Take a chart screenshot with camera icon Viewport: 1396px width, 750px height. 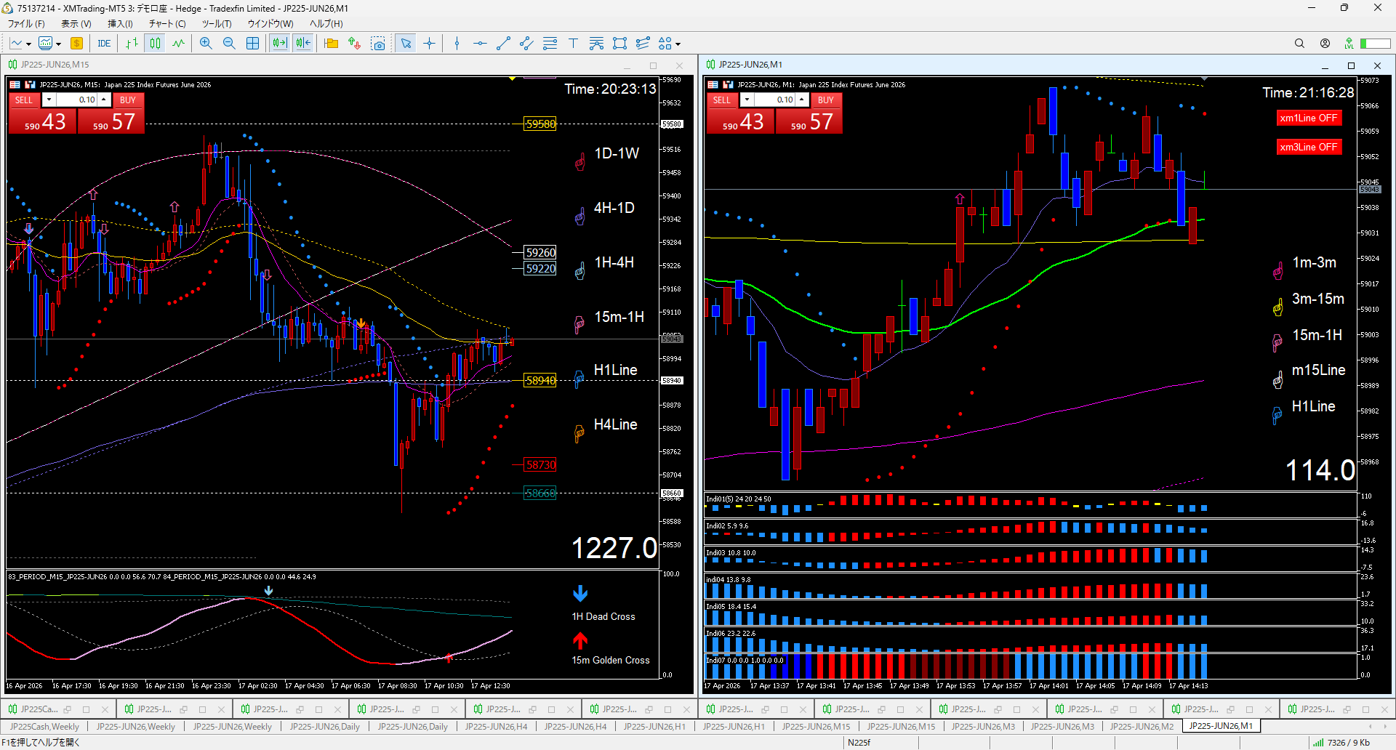(378, 44)
